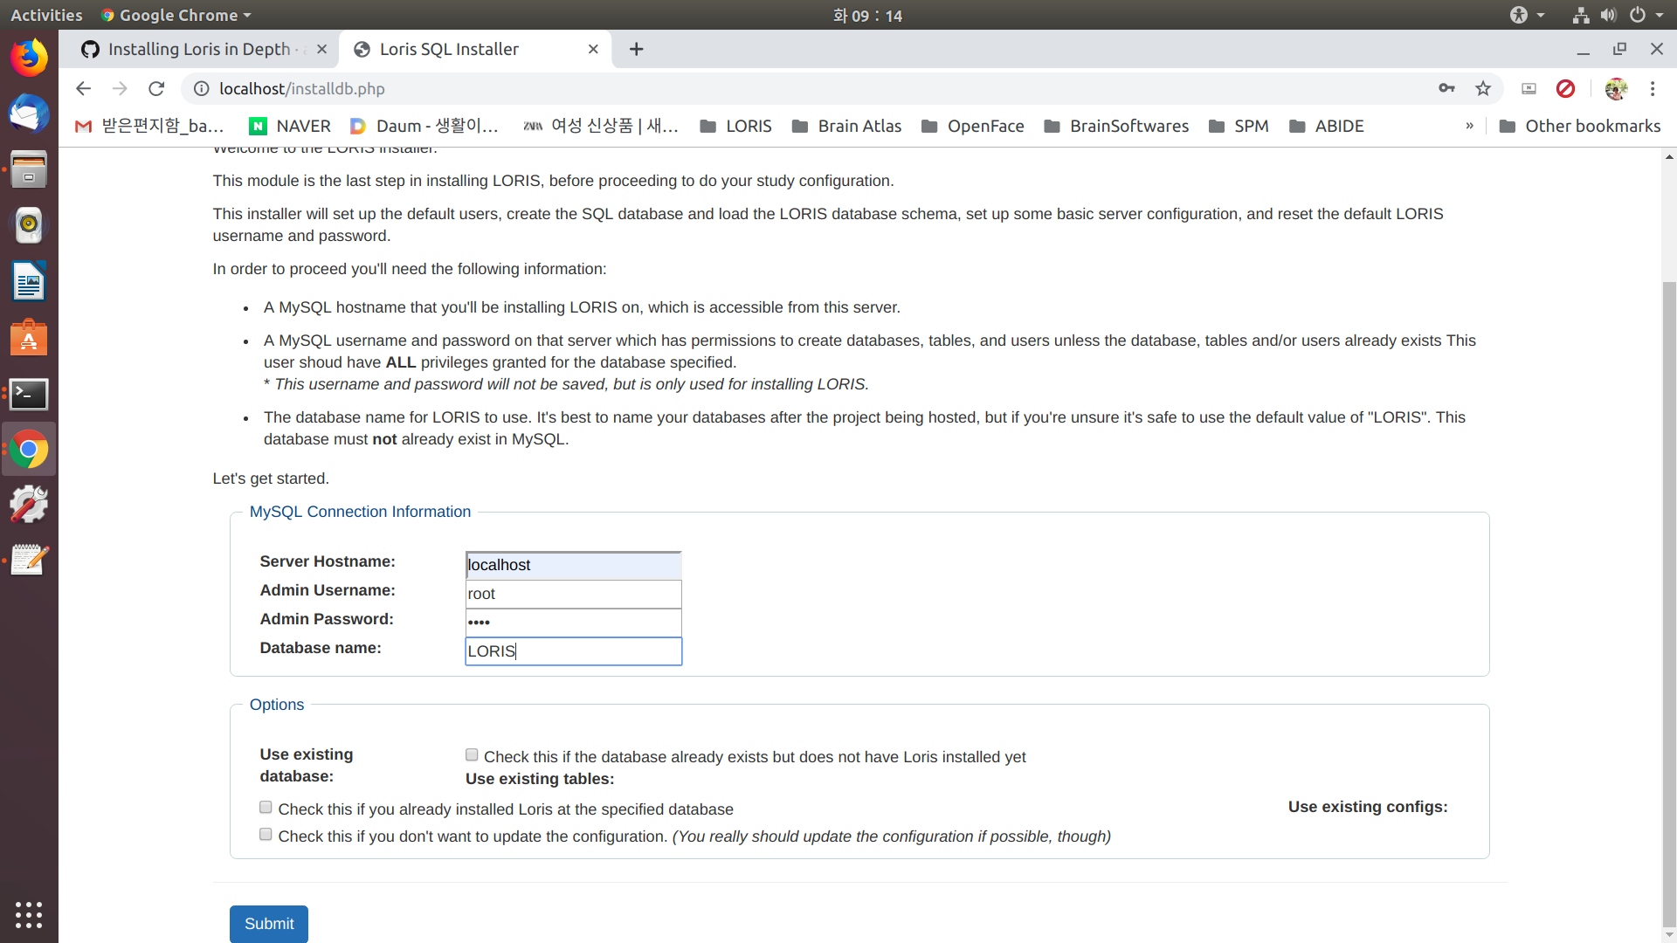
Task: Submit the installer form
Action: pyautogui.click(x=269, y=924)
